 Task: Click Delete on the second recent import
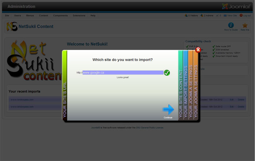[x=241, y=106]
